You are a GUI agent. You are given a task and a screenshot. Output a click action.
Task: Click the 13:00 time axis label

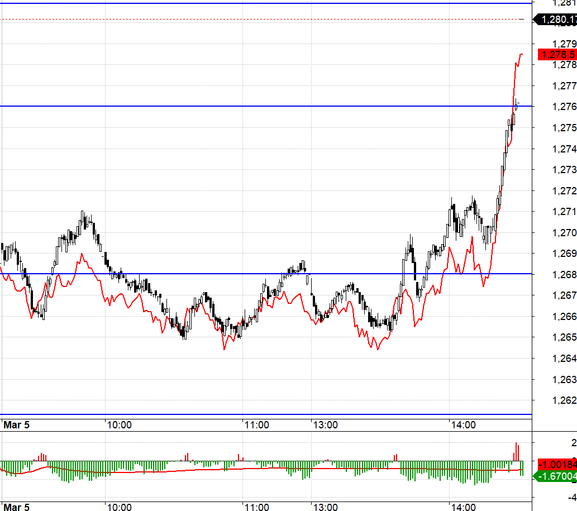click(x=326, y=424)
